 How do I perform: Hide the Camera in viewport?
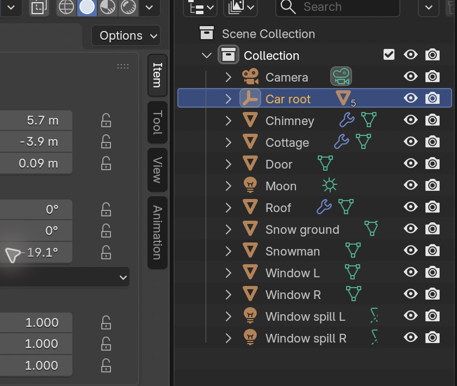point(411,77)
